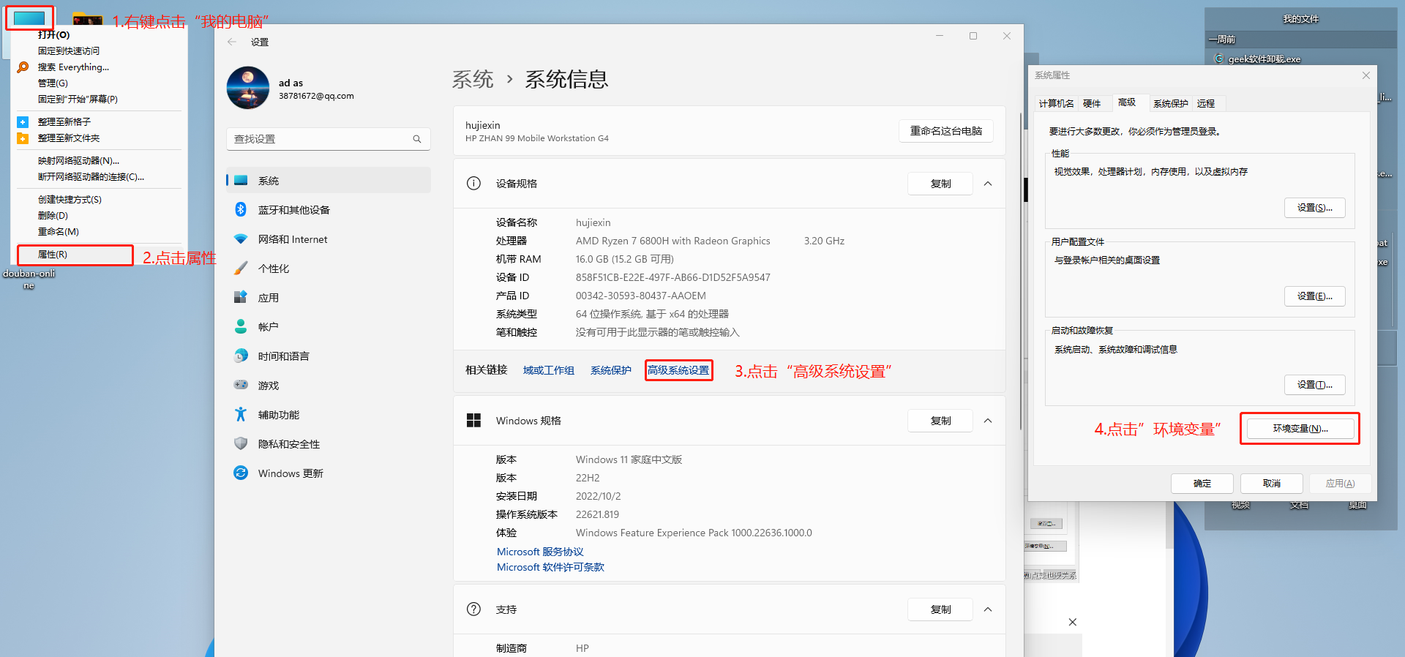
Task: Click the Privacy & security shield icon
Action: pyautogui.click(x=241, y=443)
